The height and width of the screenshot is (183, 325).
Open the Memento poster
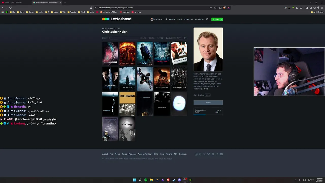pyautogui.click(x=179, y=54)
